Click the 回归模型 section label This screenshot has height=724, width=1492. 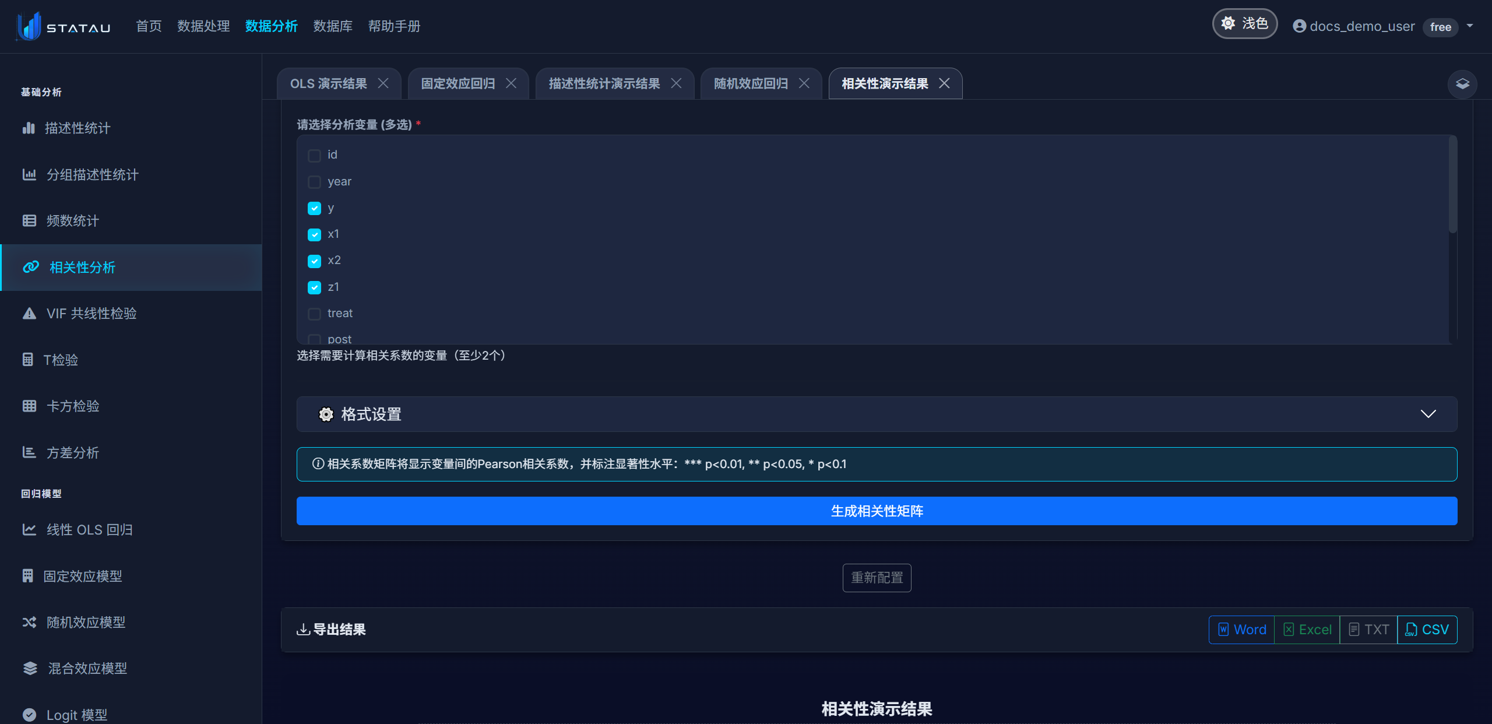pos(41,494)
